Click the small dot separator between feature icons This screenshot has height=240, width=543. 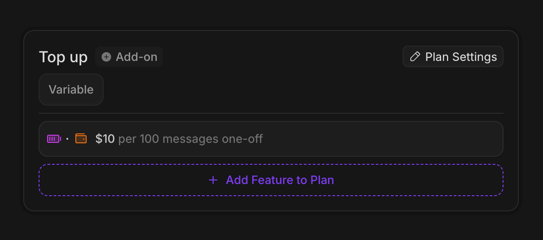(67, 139)
